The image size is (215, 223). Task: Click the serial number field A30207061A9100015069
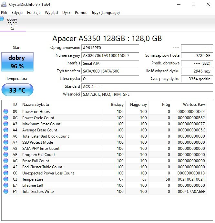coord(110,55)
